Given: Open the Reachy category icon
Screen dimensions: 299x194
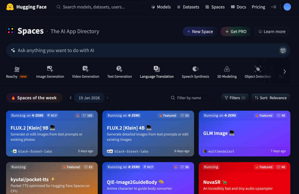Looking at the screenshot, I should click(17, 69).
